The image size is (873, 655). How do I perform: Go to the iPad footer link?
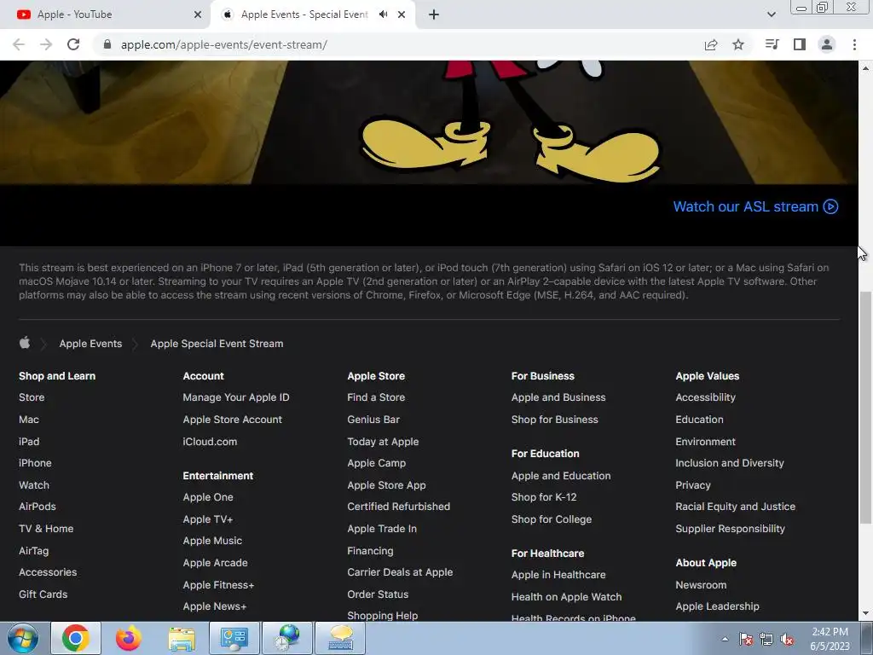pyautogui.click(x=29, y=442)
